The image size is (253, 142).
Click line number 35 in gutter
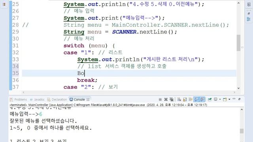(x=16, y=73)
